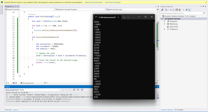Open the Pending Changes Filter dropdown arrow

[168, 10]
